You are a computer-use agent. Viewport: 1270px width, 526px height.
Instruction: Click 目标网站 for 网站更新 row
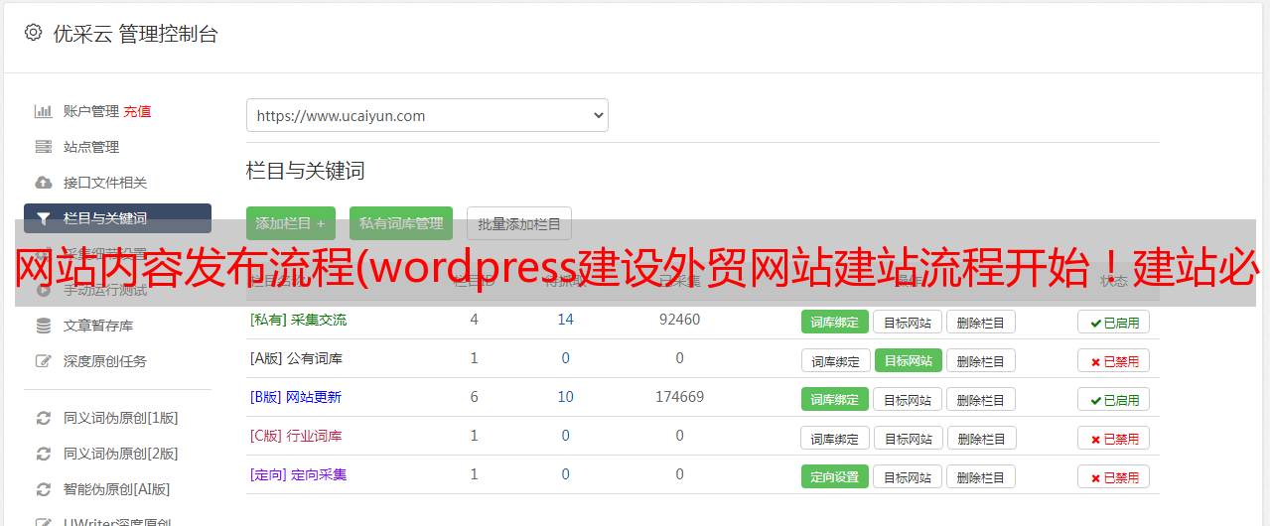[908, 399]
